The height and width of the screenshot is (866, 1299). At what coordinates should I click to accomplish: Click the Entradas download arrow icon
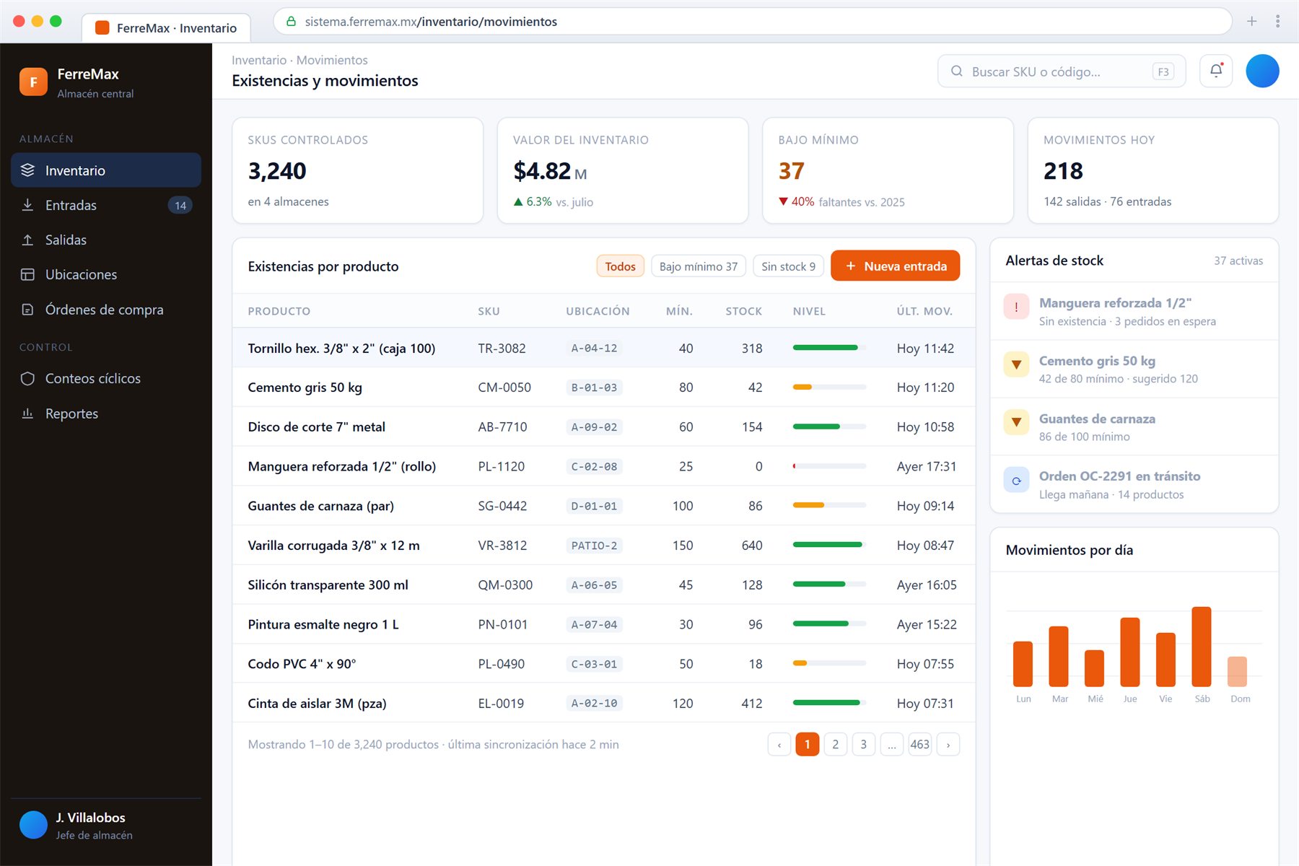pyautogui.click(x=27, y=205)
